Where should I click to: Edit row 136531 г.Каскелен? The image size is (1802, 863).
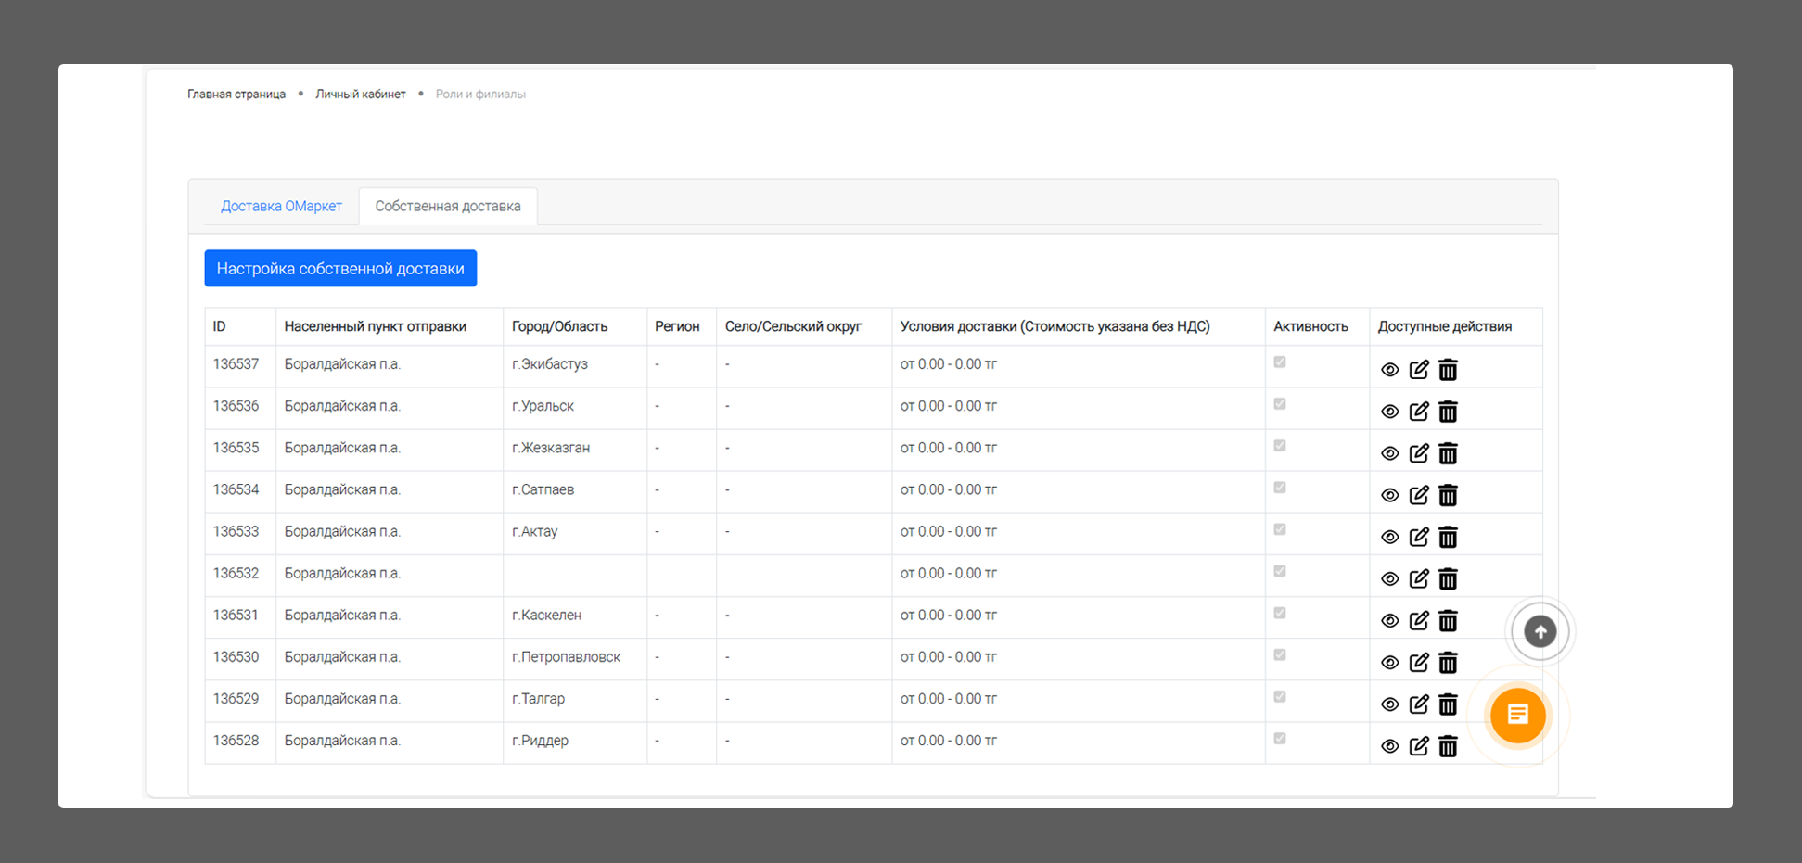[1419, 621]
